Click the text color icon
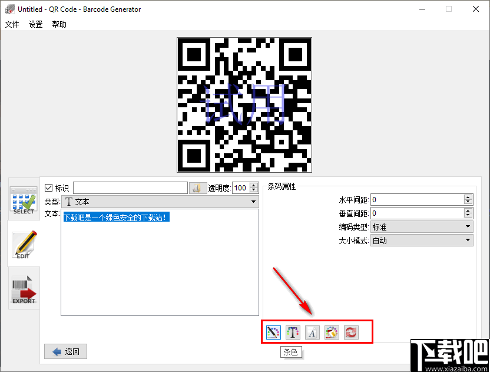Viewport: 490px width, 372px height. 293,332
